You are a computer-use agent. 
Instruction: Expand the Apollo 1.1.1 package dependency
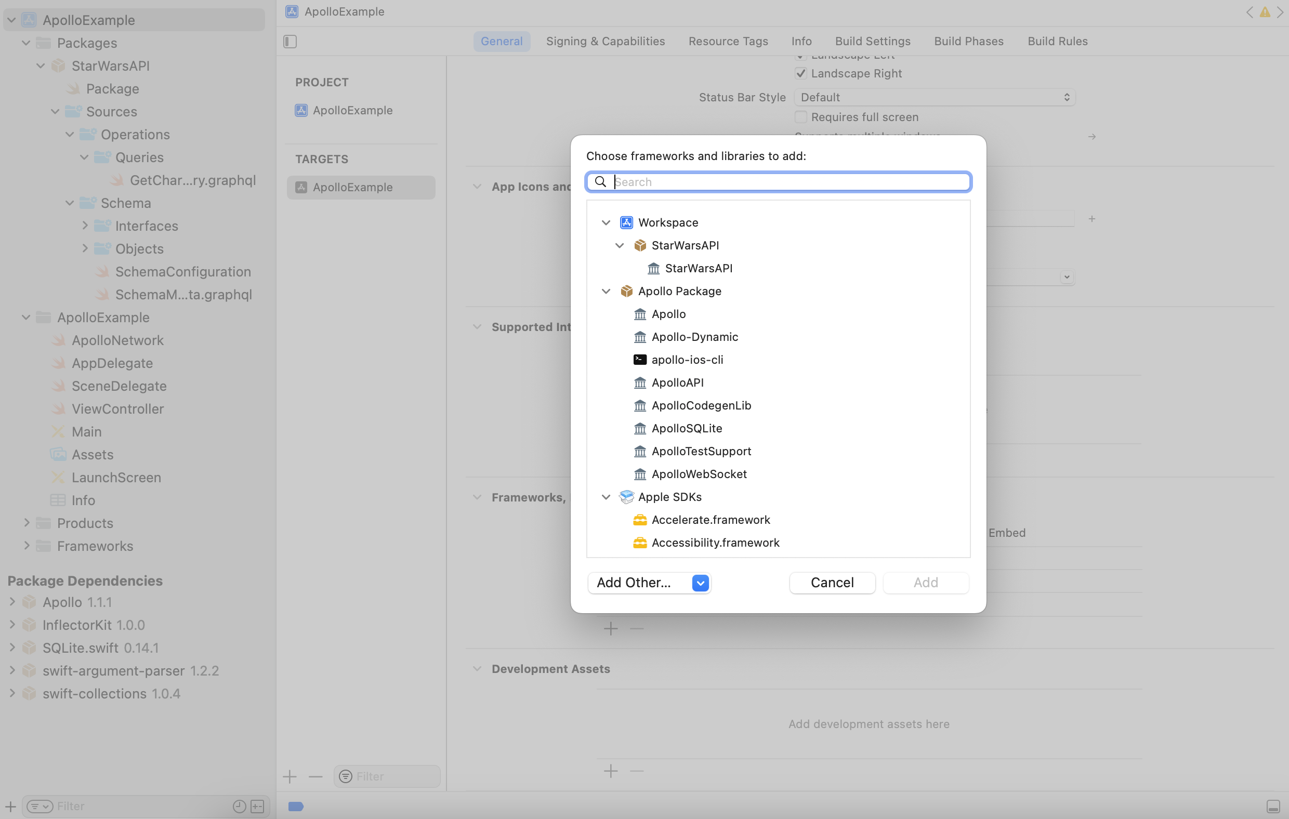click(12, 602)
